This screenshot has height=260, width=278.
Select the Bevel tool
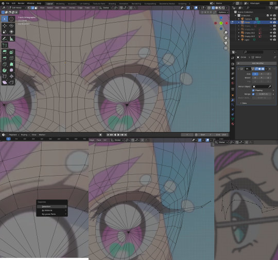click(x=5, y=58)
